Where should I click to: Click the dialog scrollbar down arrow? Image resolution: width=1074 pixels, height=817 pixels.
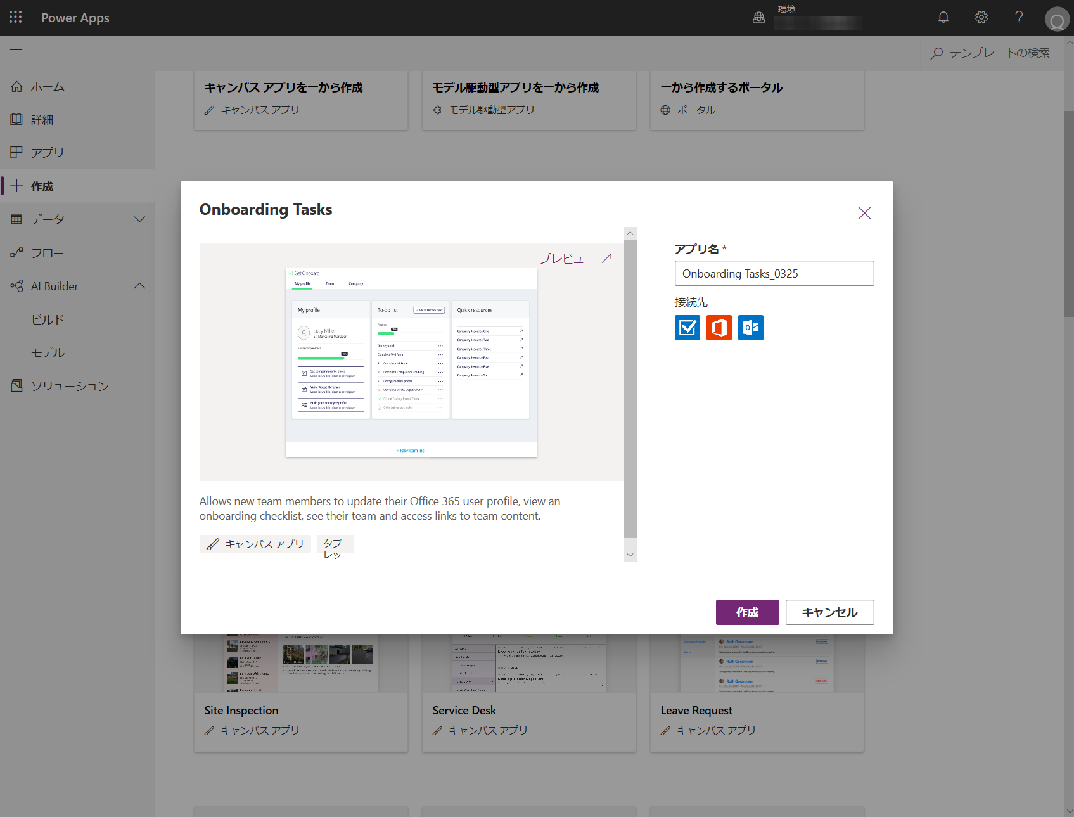[630, 555]
